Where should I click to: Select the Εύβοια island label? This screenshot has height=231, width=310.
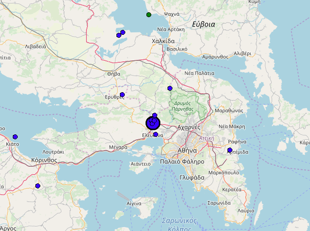coord(203,24)
